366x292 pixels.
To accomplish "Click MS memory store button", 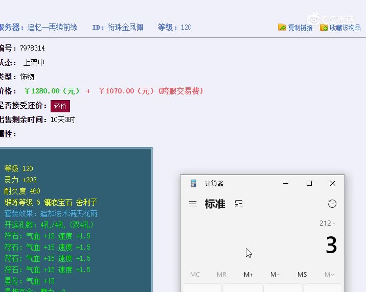I will tap(302, 275).
